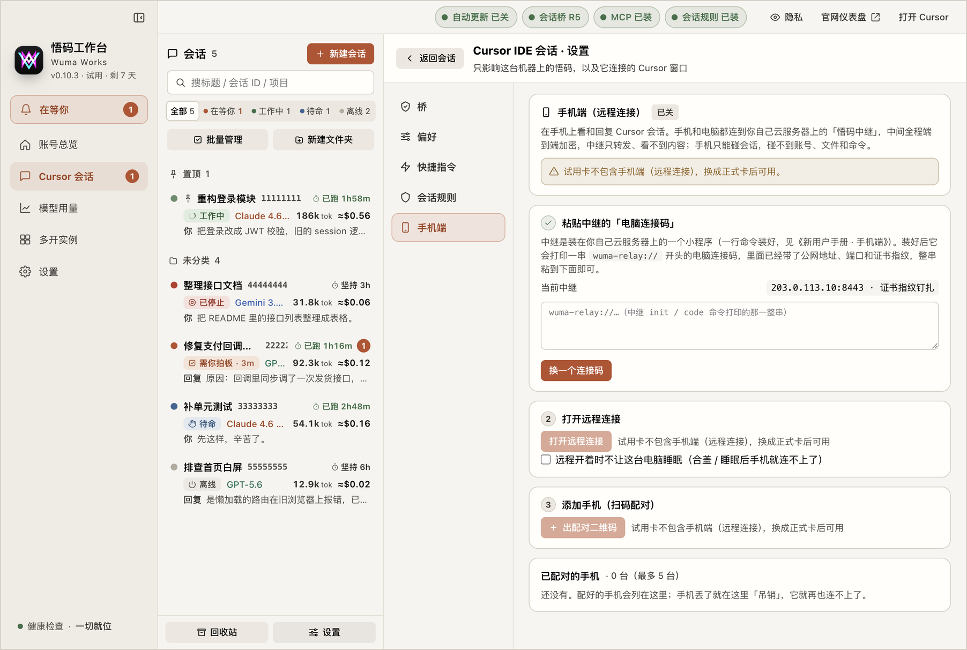The width and height of the screenshot is (967, 650).
Task: Open 批量管理 batch management
Action: tap(218, 139)
